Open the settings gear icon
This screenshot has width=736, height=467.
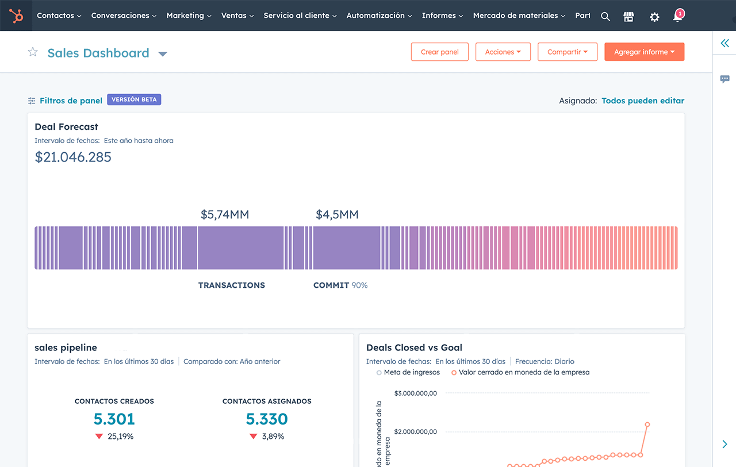tap(654, 17)
